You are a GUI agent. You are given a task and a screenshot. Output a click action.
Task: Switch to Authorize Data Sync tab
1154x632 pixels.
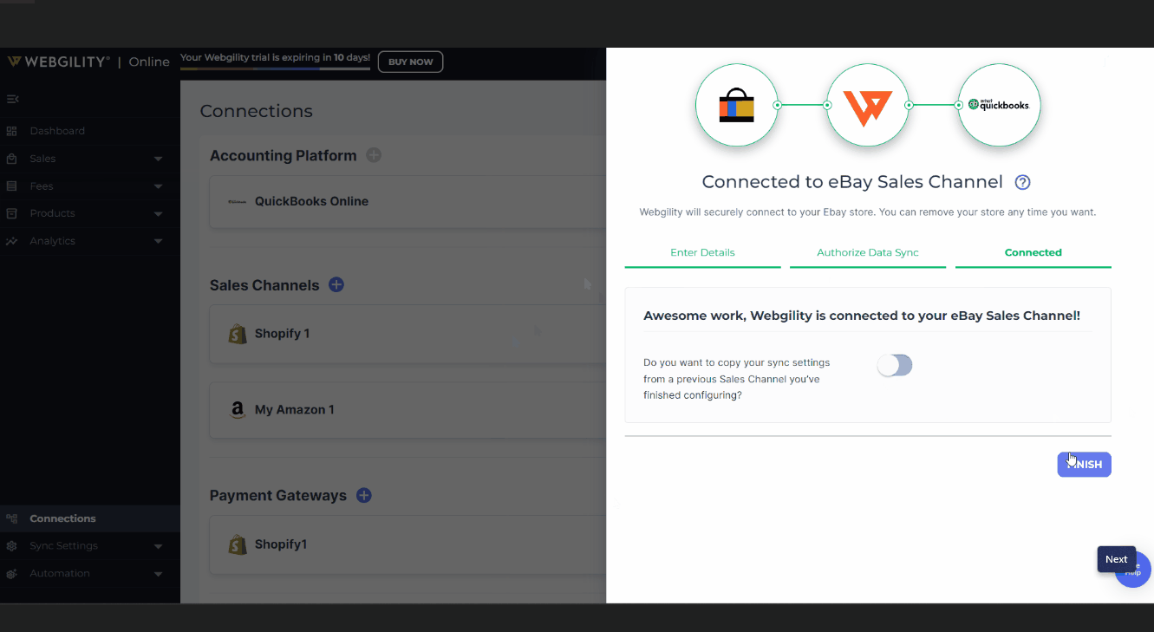pyautogui.click(x=868, y=252)
